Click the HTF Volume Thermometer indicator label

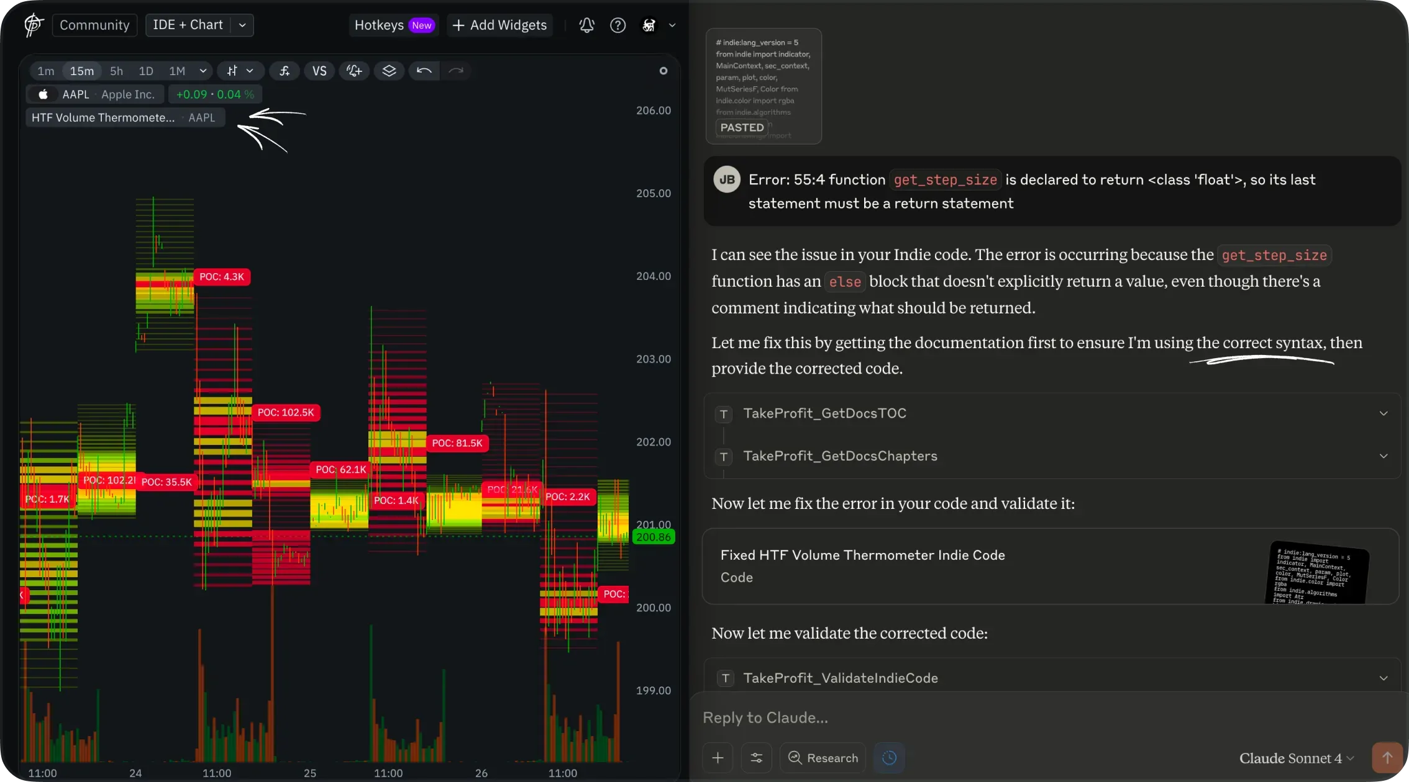click(125, 117)
